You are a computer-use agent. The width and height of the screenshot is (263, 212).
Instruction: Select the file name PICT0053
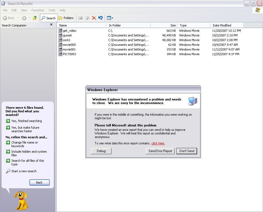[69, 54]
